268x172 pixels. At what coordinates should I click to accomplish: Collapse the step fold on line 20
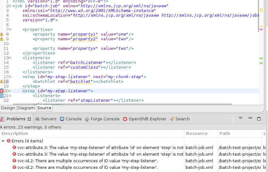(x=10, y=91)
